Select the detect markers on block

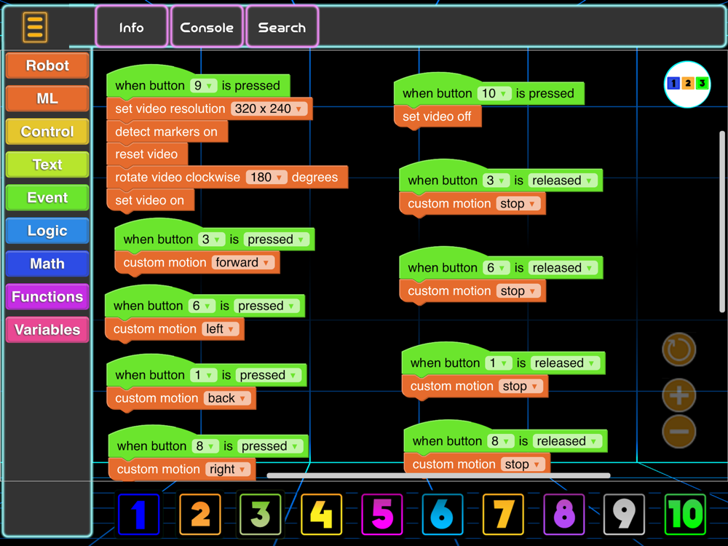167,131
